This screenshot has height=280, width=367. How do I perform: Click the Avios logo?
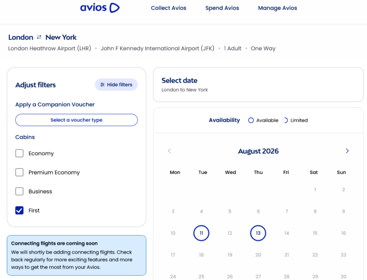[100, 8]
